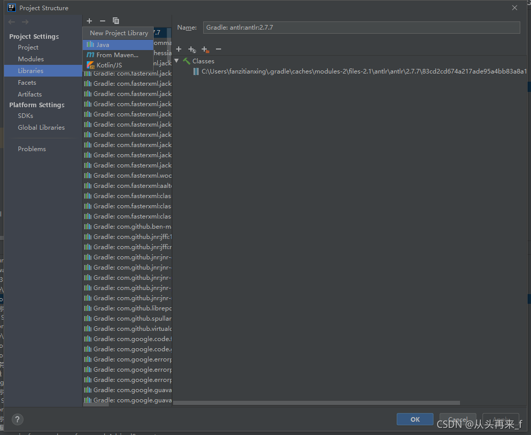Click the New Project Library plus icon

click(89, 21)
